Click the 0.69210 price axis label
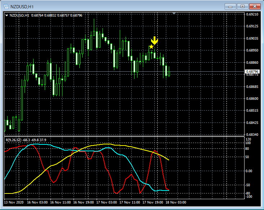This screenshot has height=210, width=264. [252, 14]
